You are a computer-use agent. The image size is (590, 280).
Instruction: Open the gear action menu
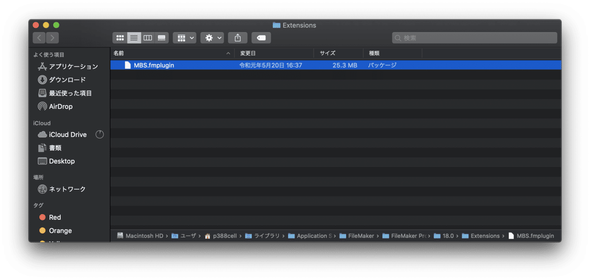click(x=212, y=38)
